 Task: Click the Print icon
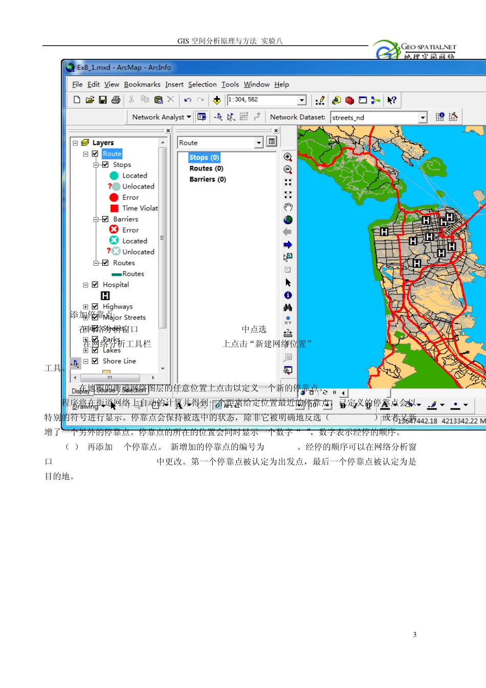(116, 100)
